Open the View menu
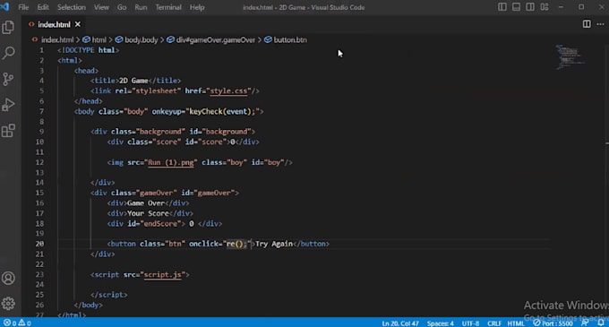 click(101, 7)
